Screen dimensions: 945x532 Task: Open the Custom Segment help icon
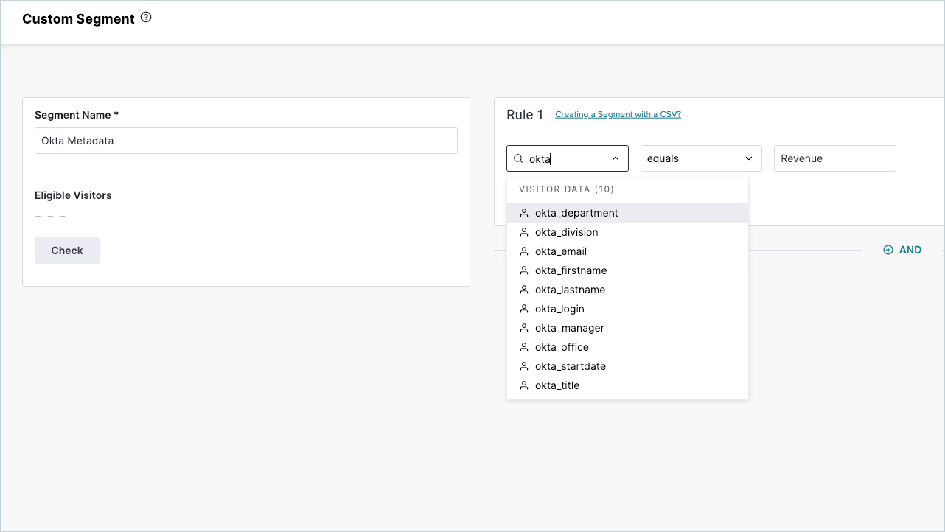[x=146, y=18]
